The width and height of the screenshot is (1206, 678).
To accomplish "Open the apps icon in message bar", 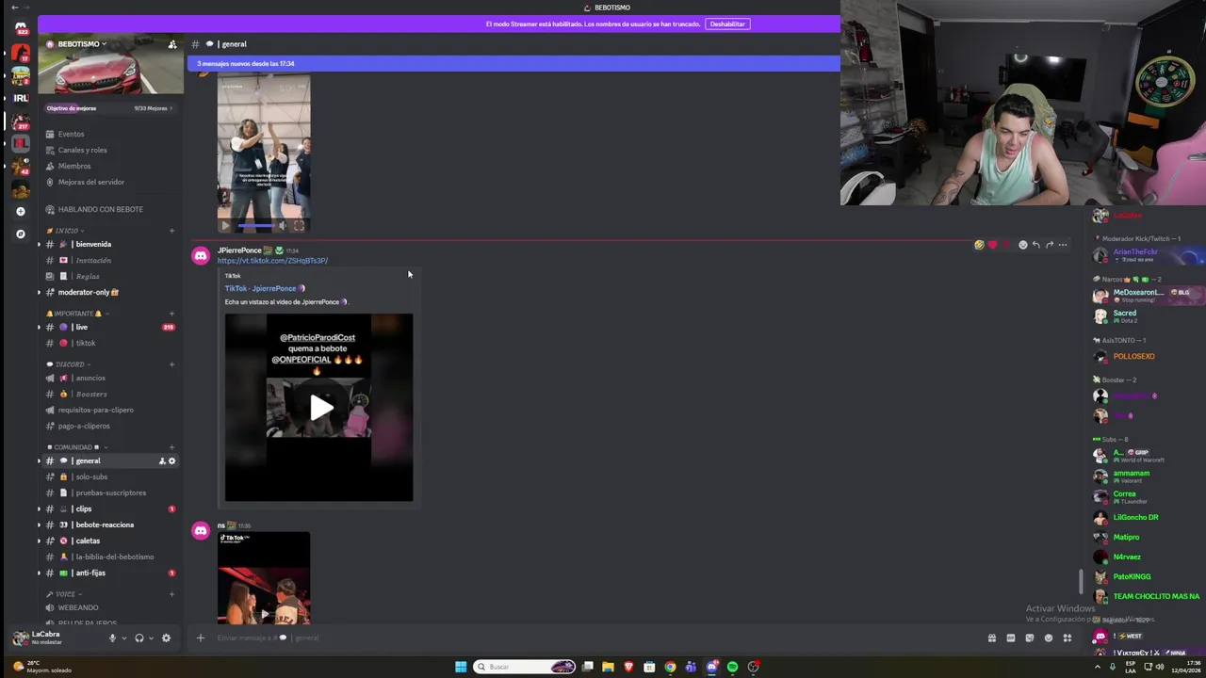I will (1067, 638).
